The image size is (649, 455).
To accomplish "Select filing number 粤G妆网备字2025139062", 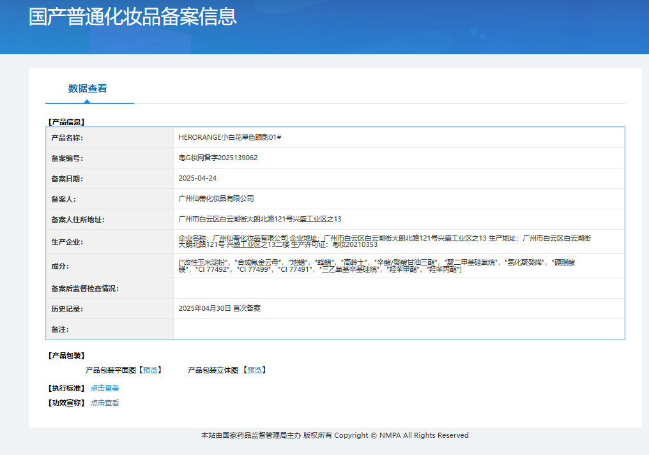I will 218,158.
